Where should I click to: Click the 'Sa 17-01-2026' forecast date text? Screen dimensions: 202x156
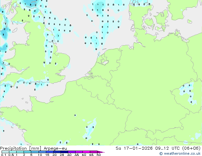pos(134,148)
